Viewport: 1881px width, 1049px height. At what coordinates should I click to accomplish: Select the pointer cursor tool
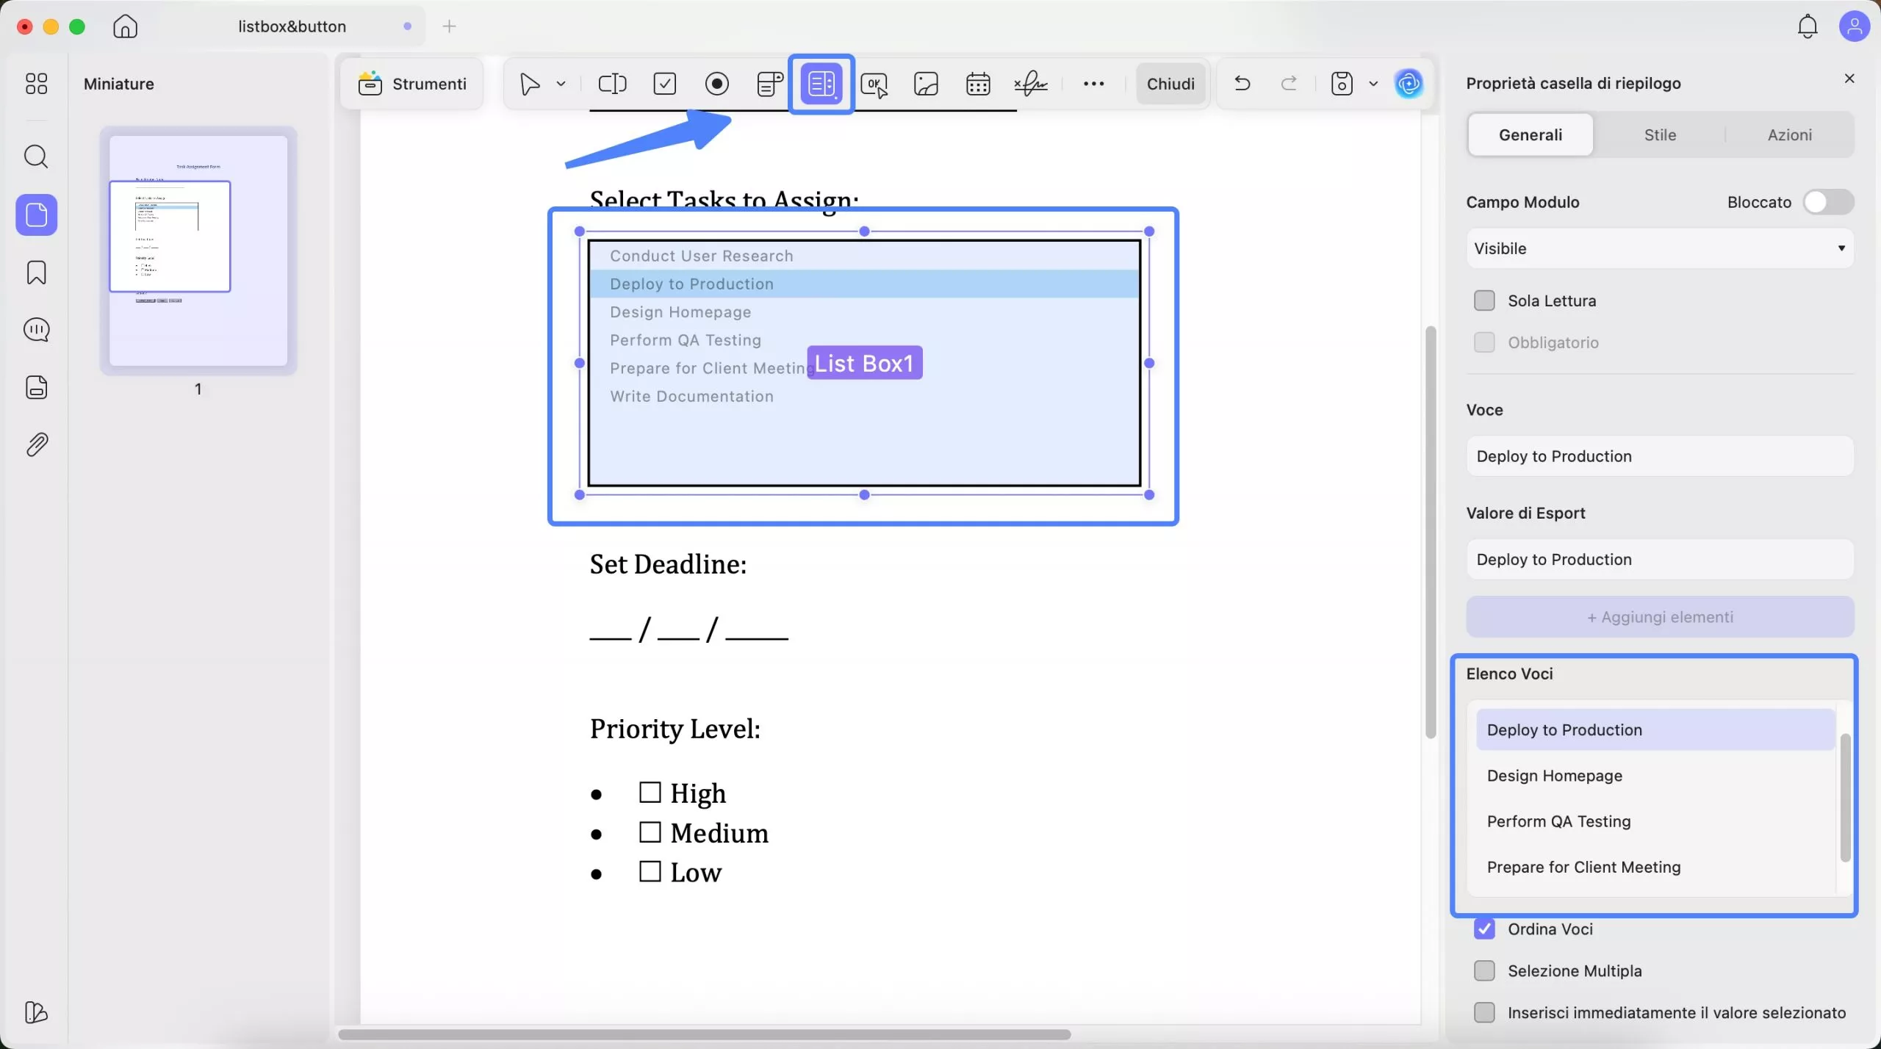pos(529,84)
